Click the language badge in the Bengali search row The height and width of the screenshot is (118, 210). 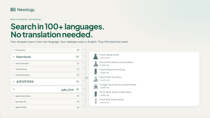[x=78, y=107]
